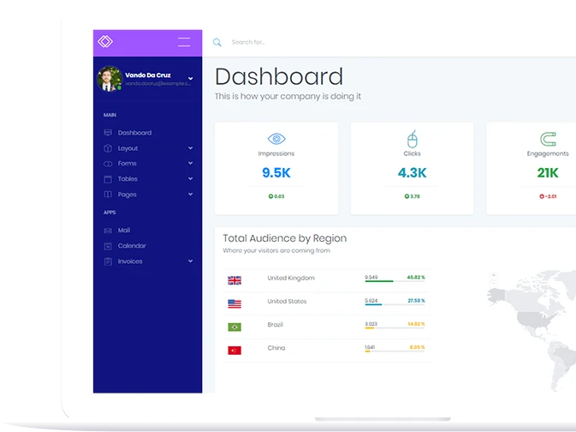Click the magnifier search icon

point(217,42)
